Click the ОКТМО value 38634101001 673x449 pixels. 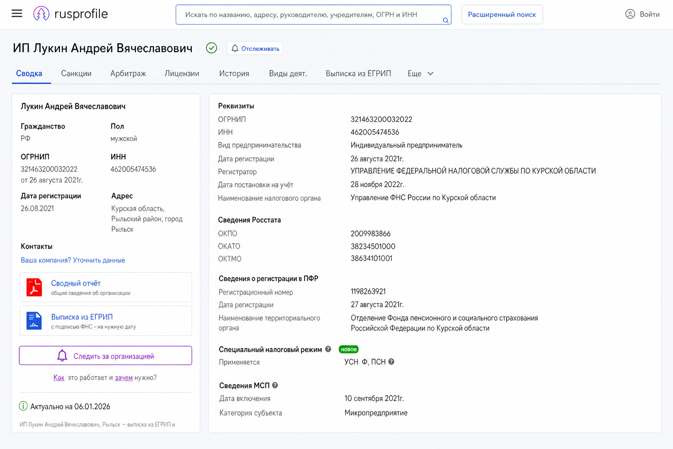pos(372,258)
